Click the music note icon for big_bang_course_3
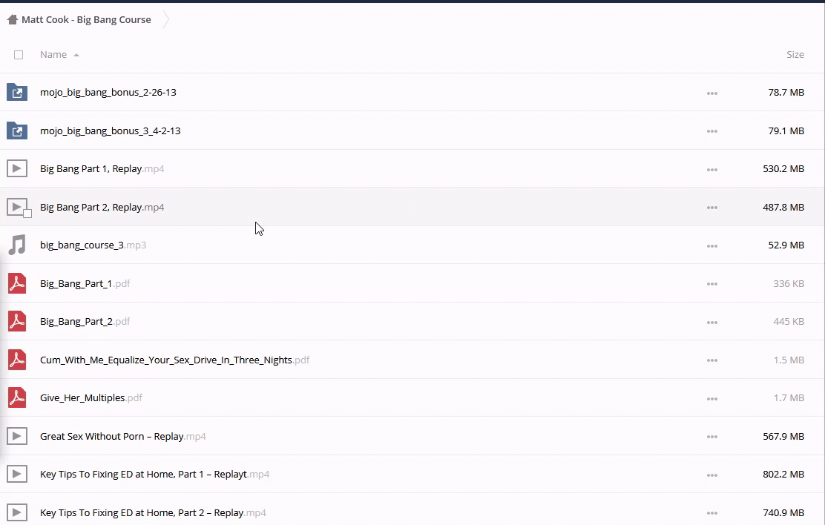The height and width of the screenshot is (525, 825). [x=17, y=245]
